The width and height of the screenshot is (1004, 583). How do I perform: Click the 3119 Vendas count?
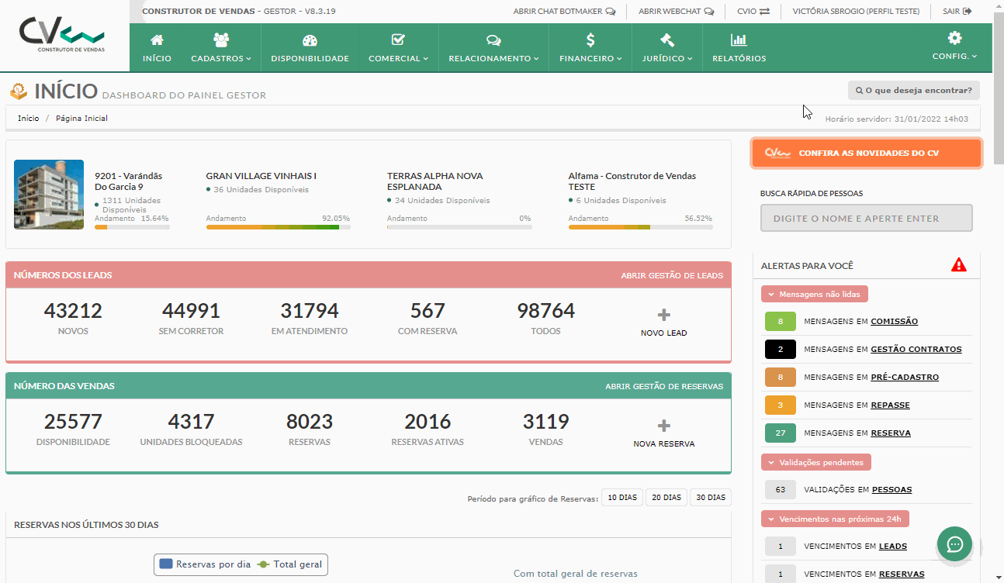click(x=545, y=422)
